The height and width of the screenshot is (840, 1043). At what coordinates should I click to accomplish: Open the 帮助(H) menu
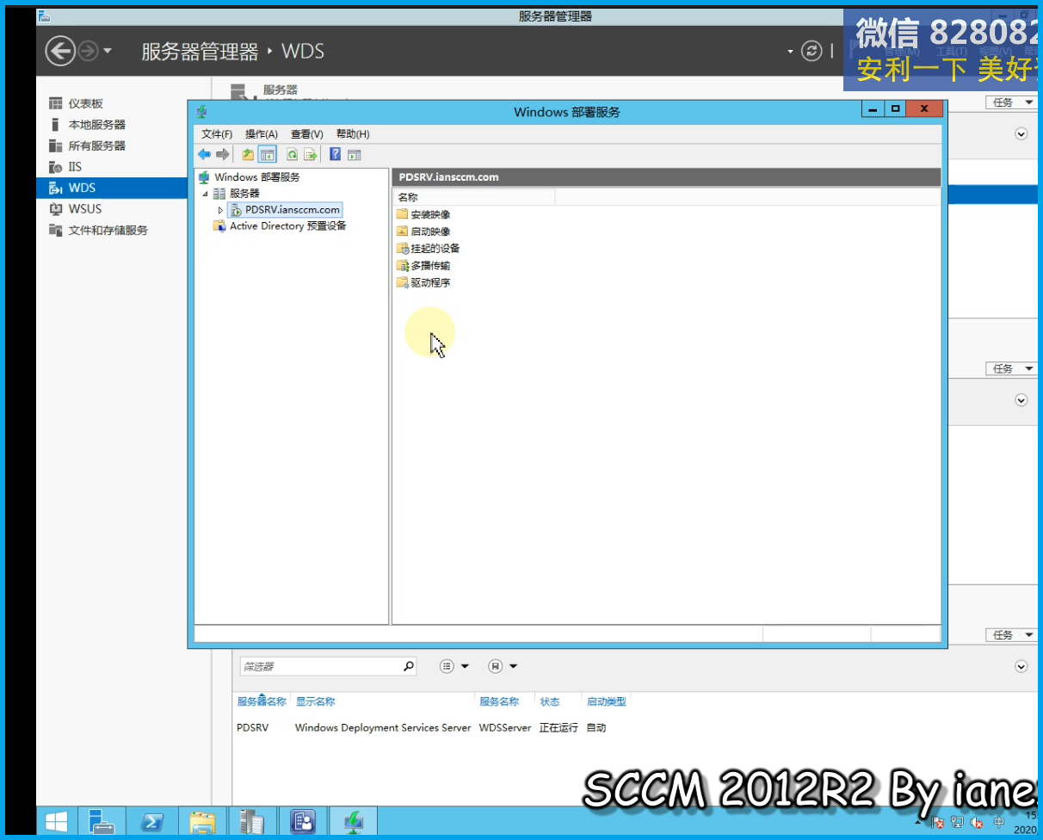click(352, 134)
